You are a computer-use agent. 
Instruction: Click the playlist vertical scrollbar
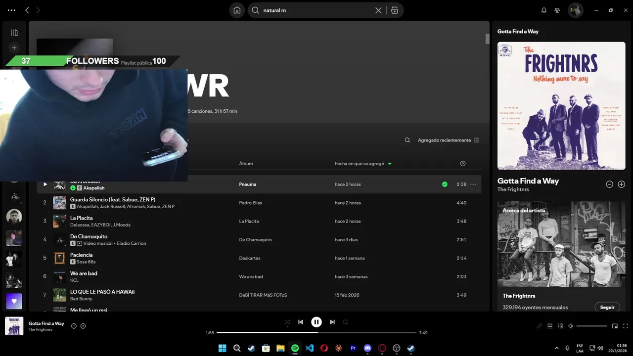tap(487, 39)
